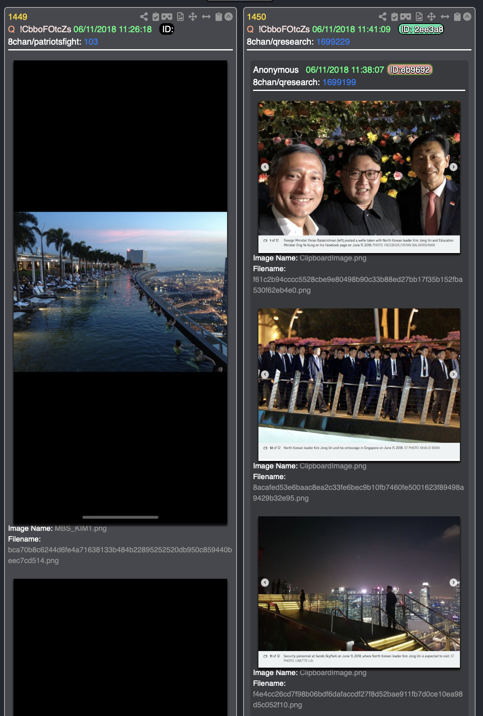
Task: Click the clipboard-check icon on post 1449
Action: click(156, 17)
